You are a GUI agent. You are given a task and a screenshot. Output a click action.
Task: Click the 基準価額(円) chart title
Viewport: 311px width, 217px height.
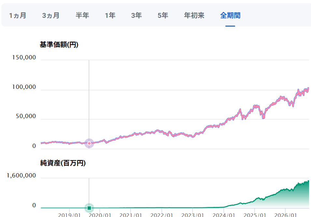click(59, 45)
